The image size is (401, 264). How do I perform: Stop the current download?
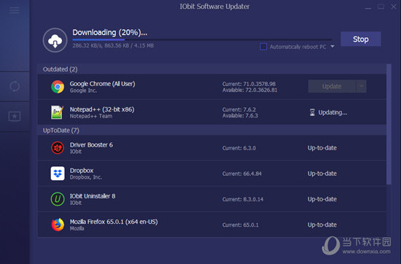click(361, 39)
